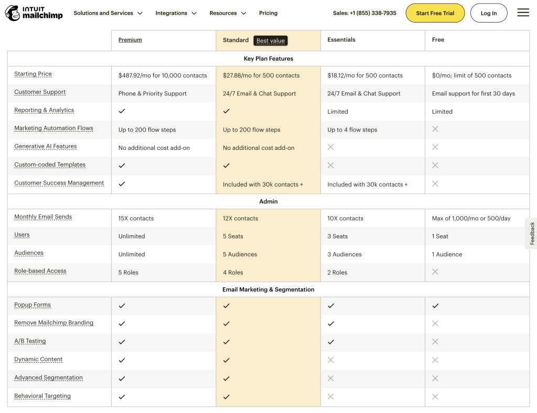Click the X icon for Free Role-based Access
The width and height of the screenshot is (537, 413).
coord(435,271)
